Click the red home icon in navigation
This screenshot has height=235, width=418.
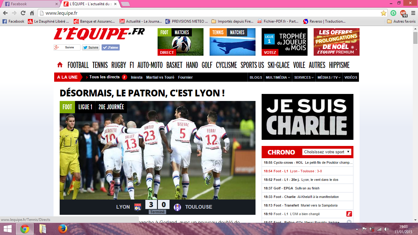click(60, 65)
